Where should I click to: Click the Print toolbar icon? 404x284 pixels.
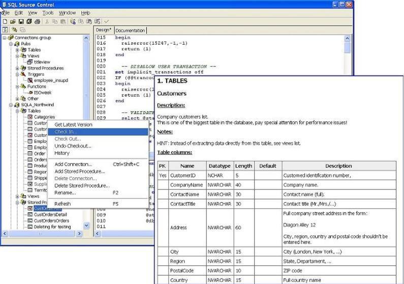tap(37, 21)
